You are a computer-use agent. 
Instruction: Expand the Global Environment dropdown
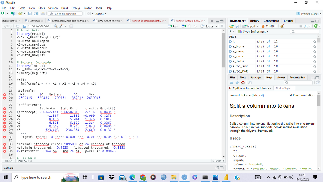pos(255,31)
